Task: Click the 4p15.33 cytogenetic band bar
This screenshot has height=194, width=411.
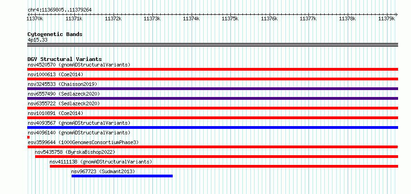Action: pos(212,45)
